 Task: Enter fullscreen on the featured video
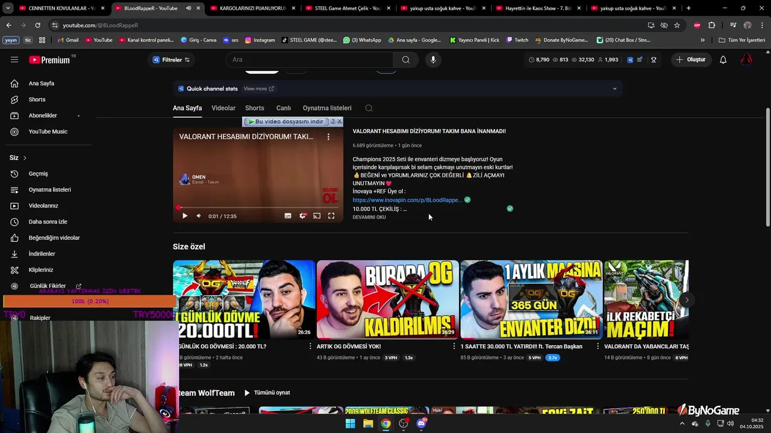click(331, 216)
